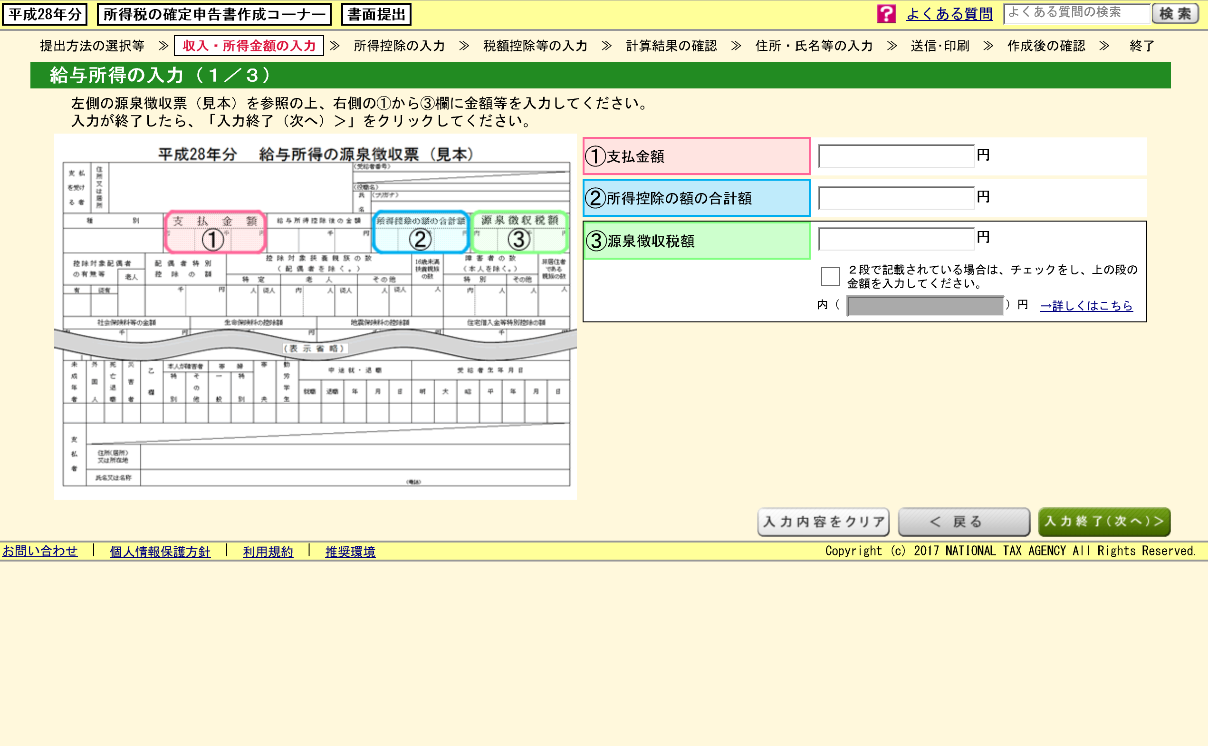Open the よくある質問 link
1208x746 pixels.
[949, 14]
